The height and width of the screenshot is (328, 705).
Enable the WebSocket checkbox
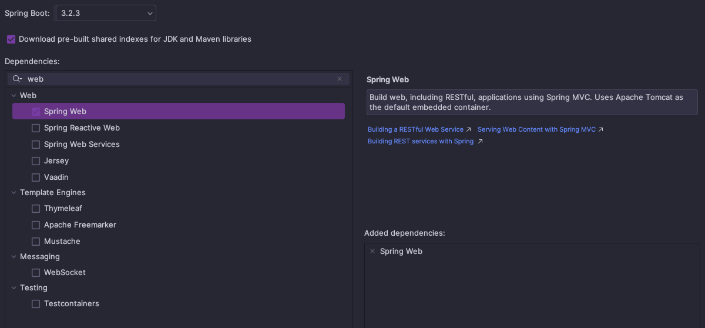click(36, 272)
